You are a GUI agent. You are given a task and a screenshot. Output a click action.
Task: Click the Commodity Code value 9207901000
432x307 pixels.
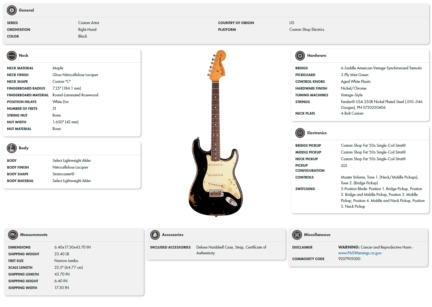pyautogui.click(x=349, y=259)
